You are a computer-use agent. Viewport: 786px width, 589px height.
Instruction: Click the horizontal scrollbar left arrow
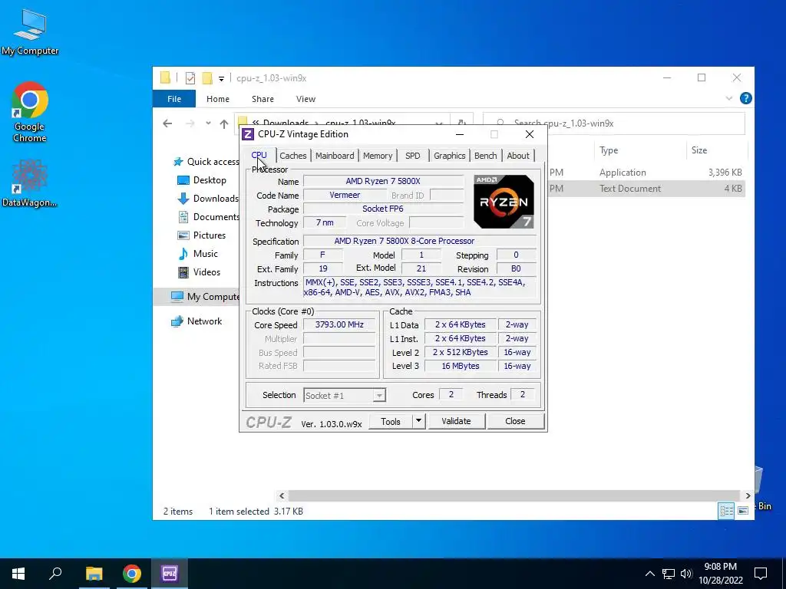(x=282, y=496)
